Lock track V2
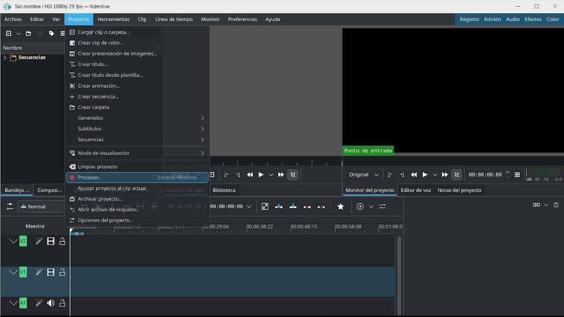This screenshot has height=317, width=564. [x=62, y=241]
